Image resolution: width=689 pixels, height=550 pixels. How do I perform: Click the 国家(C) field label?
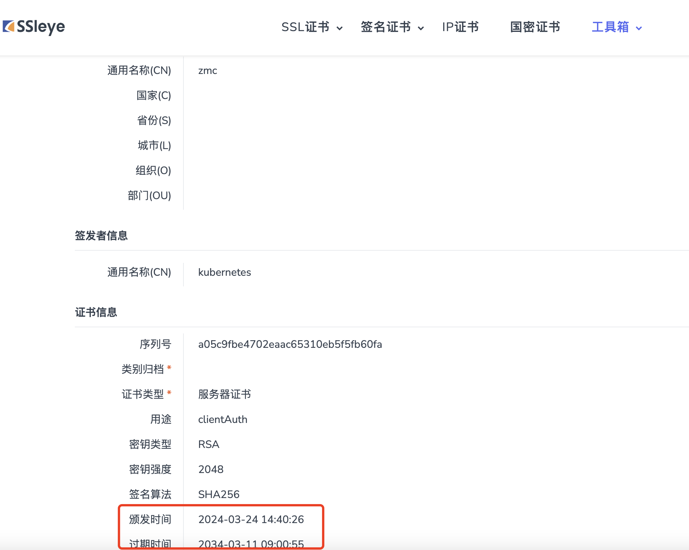[154, 96]
